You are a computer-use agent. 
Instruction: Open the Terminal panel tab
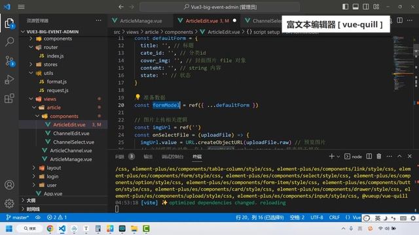coord(197,157)
